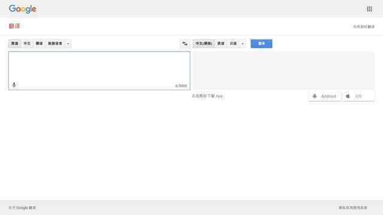The image size is (383, 215).
Task: Select 德语 as source language
Action: click(39, 44)
